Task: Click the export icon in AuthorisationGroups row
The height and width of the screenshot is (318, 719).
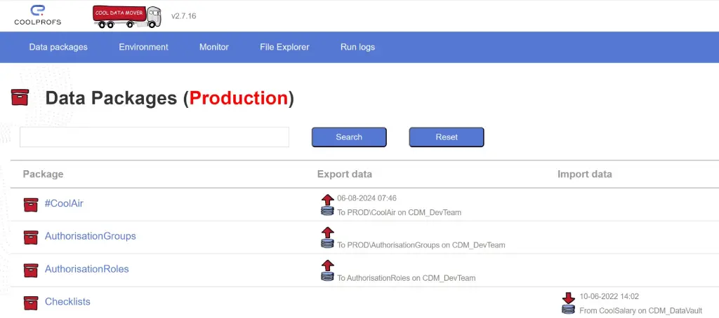Action: pos(327,237)
